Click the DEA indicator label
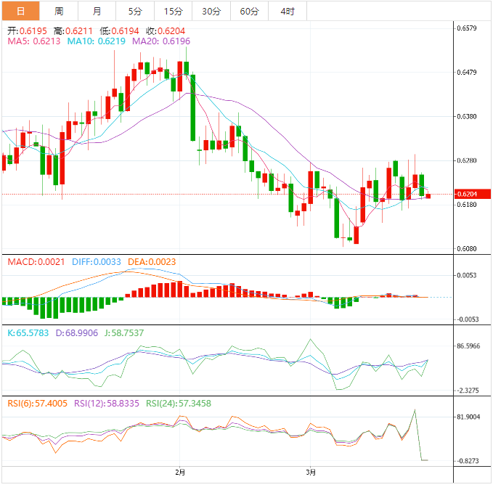The height and width of the screenshot is (490, 493). [x=152, y=261]
